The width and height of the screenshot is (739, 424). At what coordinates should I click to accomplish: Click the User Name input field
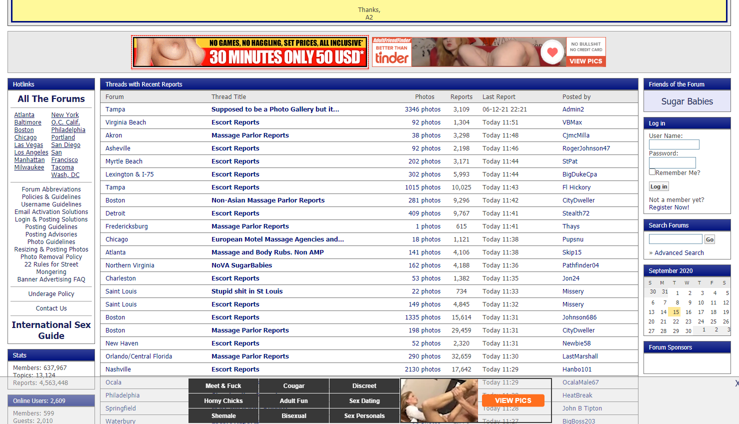click(673, 144)
